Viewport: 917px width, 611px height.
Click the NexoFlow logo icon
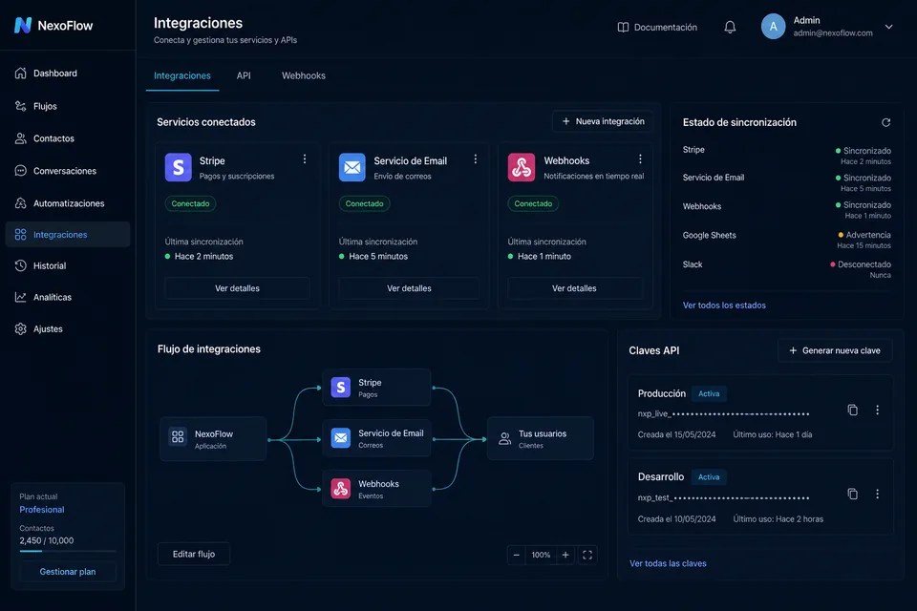point(23,25)
